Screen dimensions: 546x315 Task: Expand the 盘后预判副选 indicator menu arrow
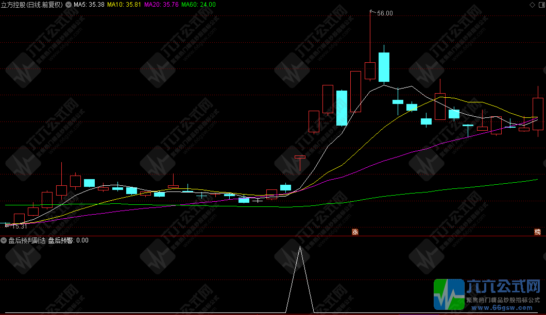(4, 240)
